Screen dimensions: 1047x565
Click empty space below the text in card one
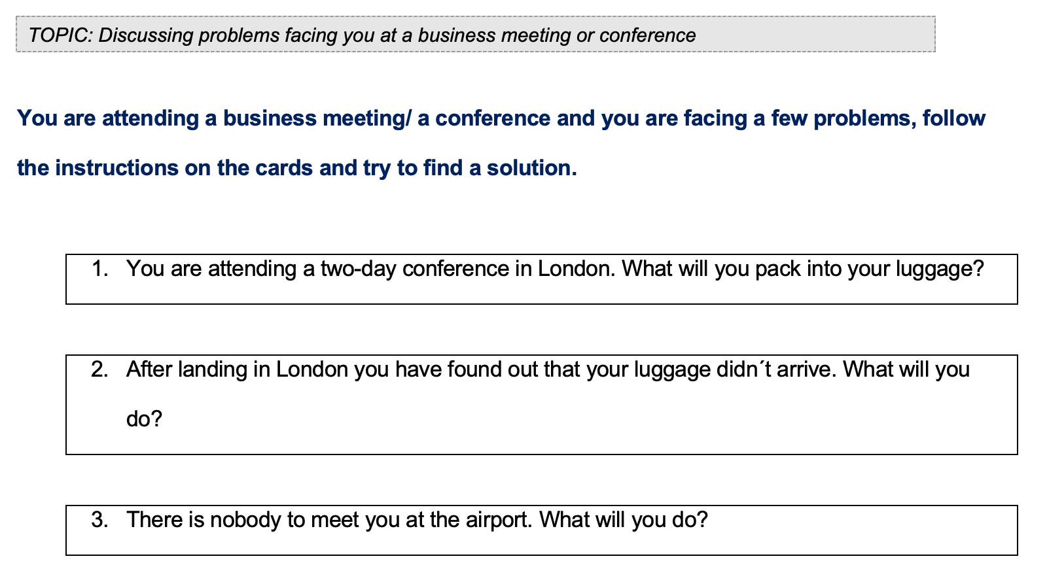click(541, 293)
